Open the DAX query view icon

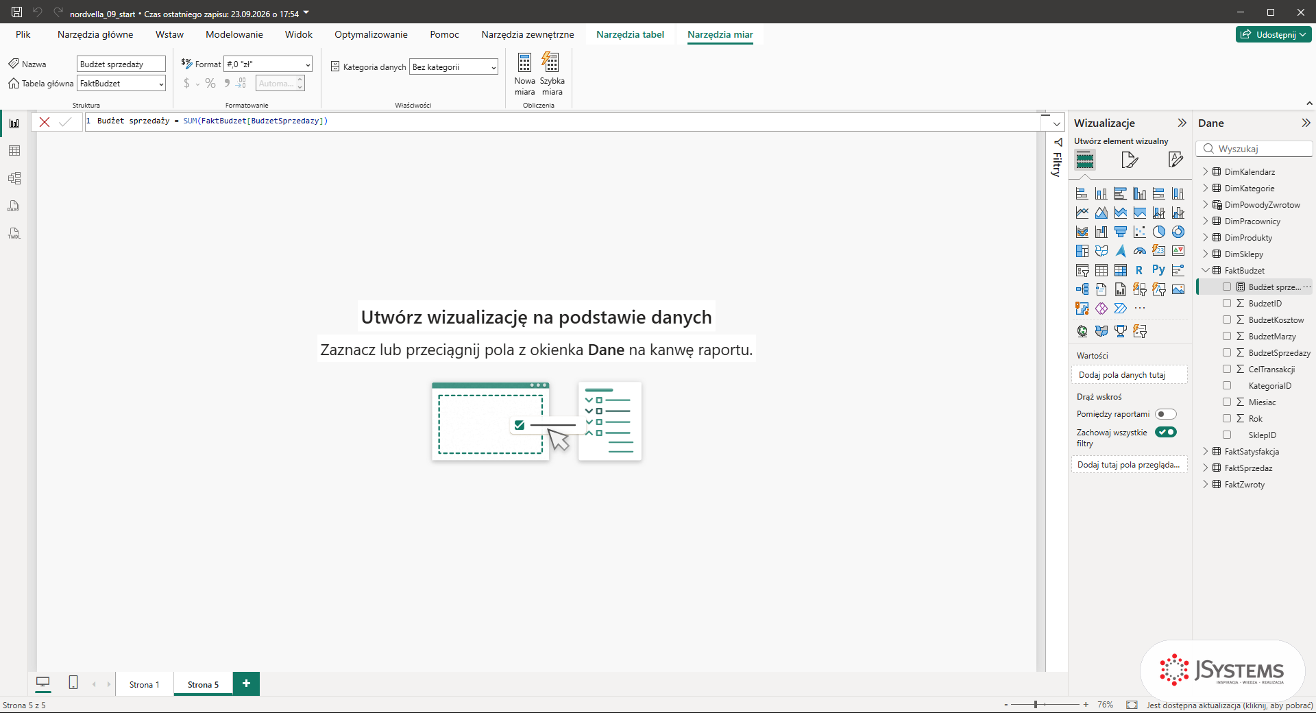[14, 206]
